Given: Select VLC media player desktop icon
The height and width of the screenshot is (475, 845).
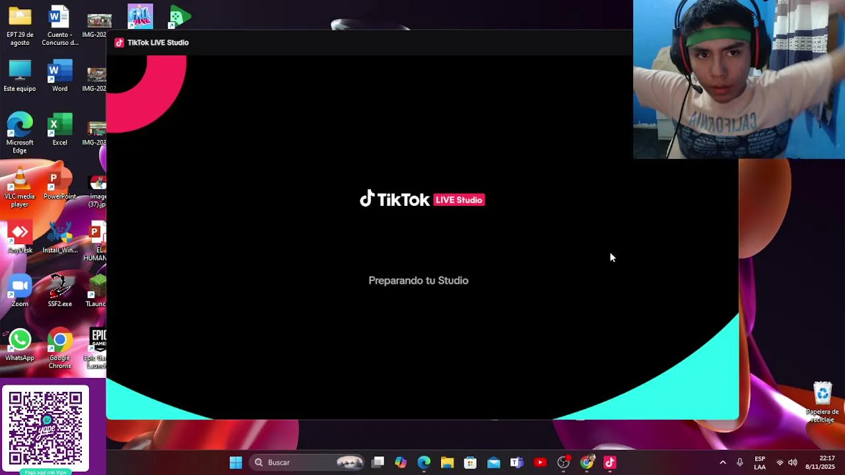Looking at the screenshot, I should click(x=20, y=188).
